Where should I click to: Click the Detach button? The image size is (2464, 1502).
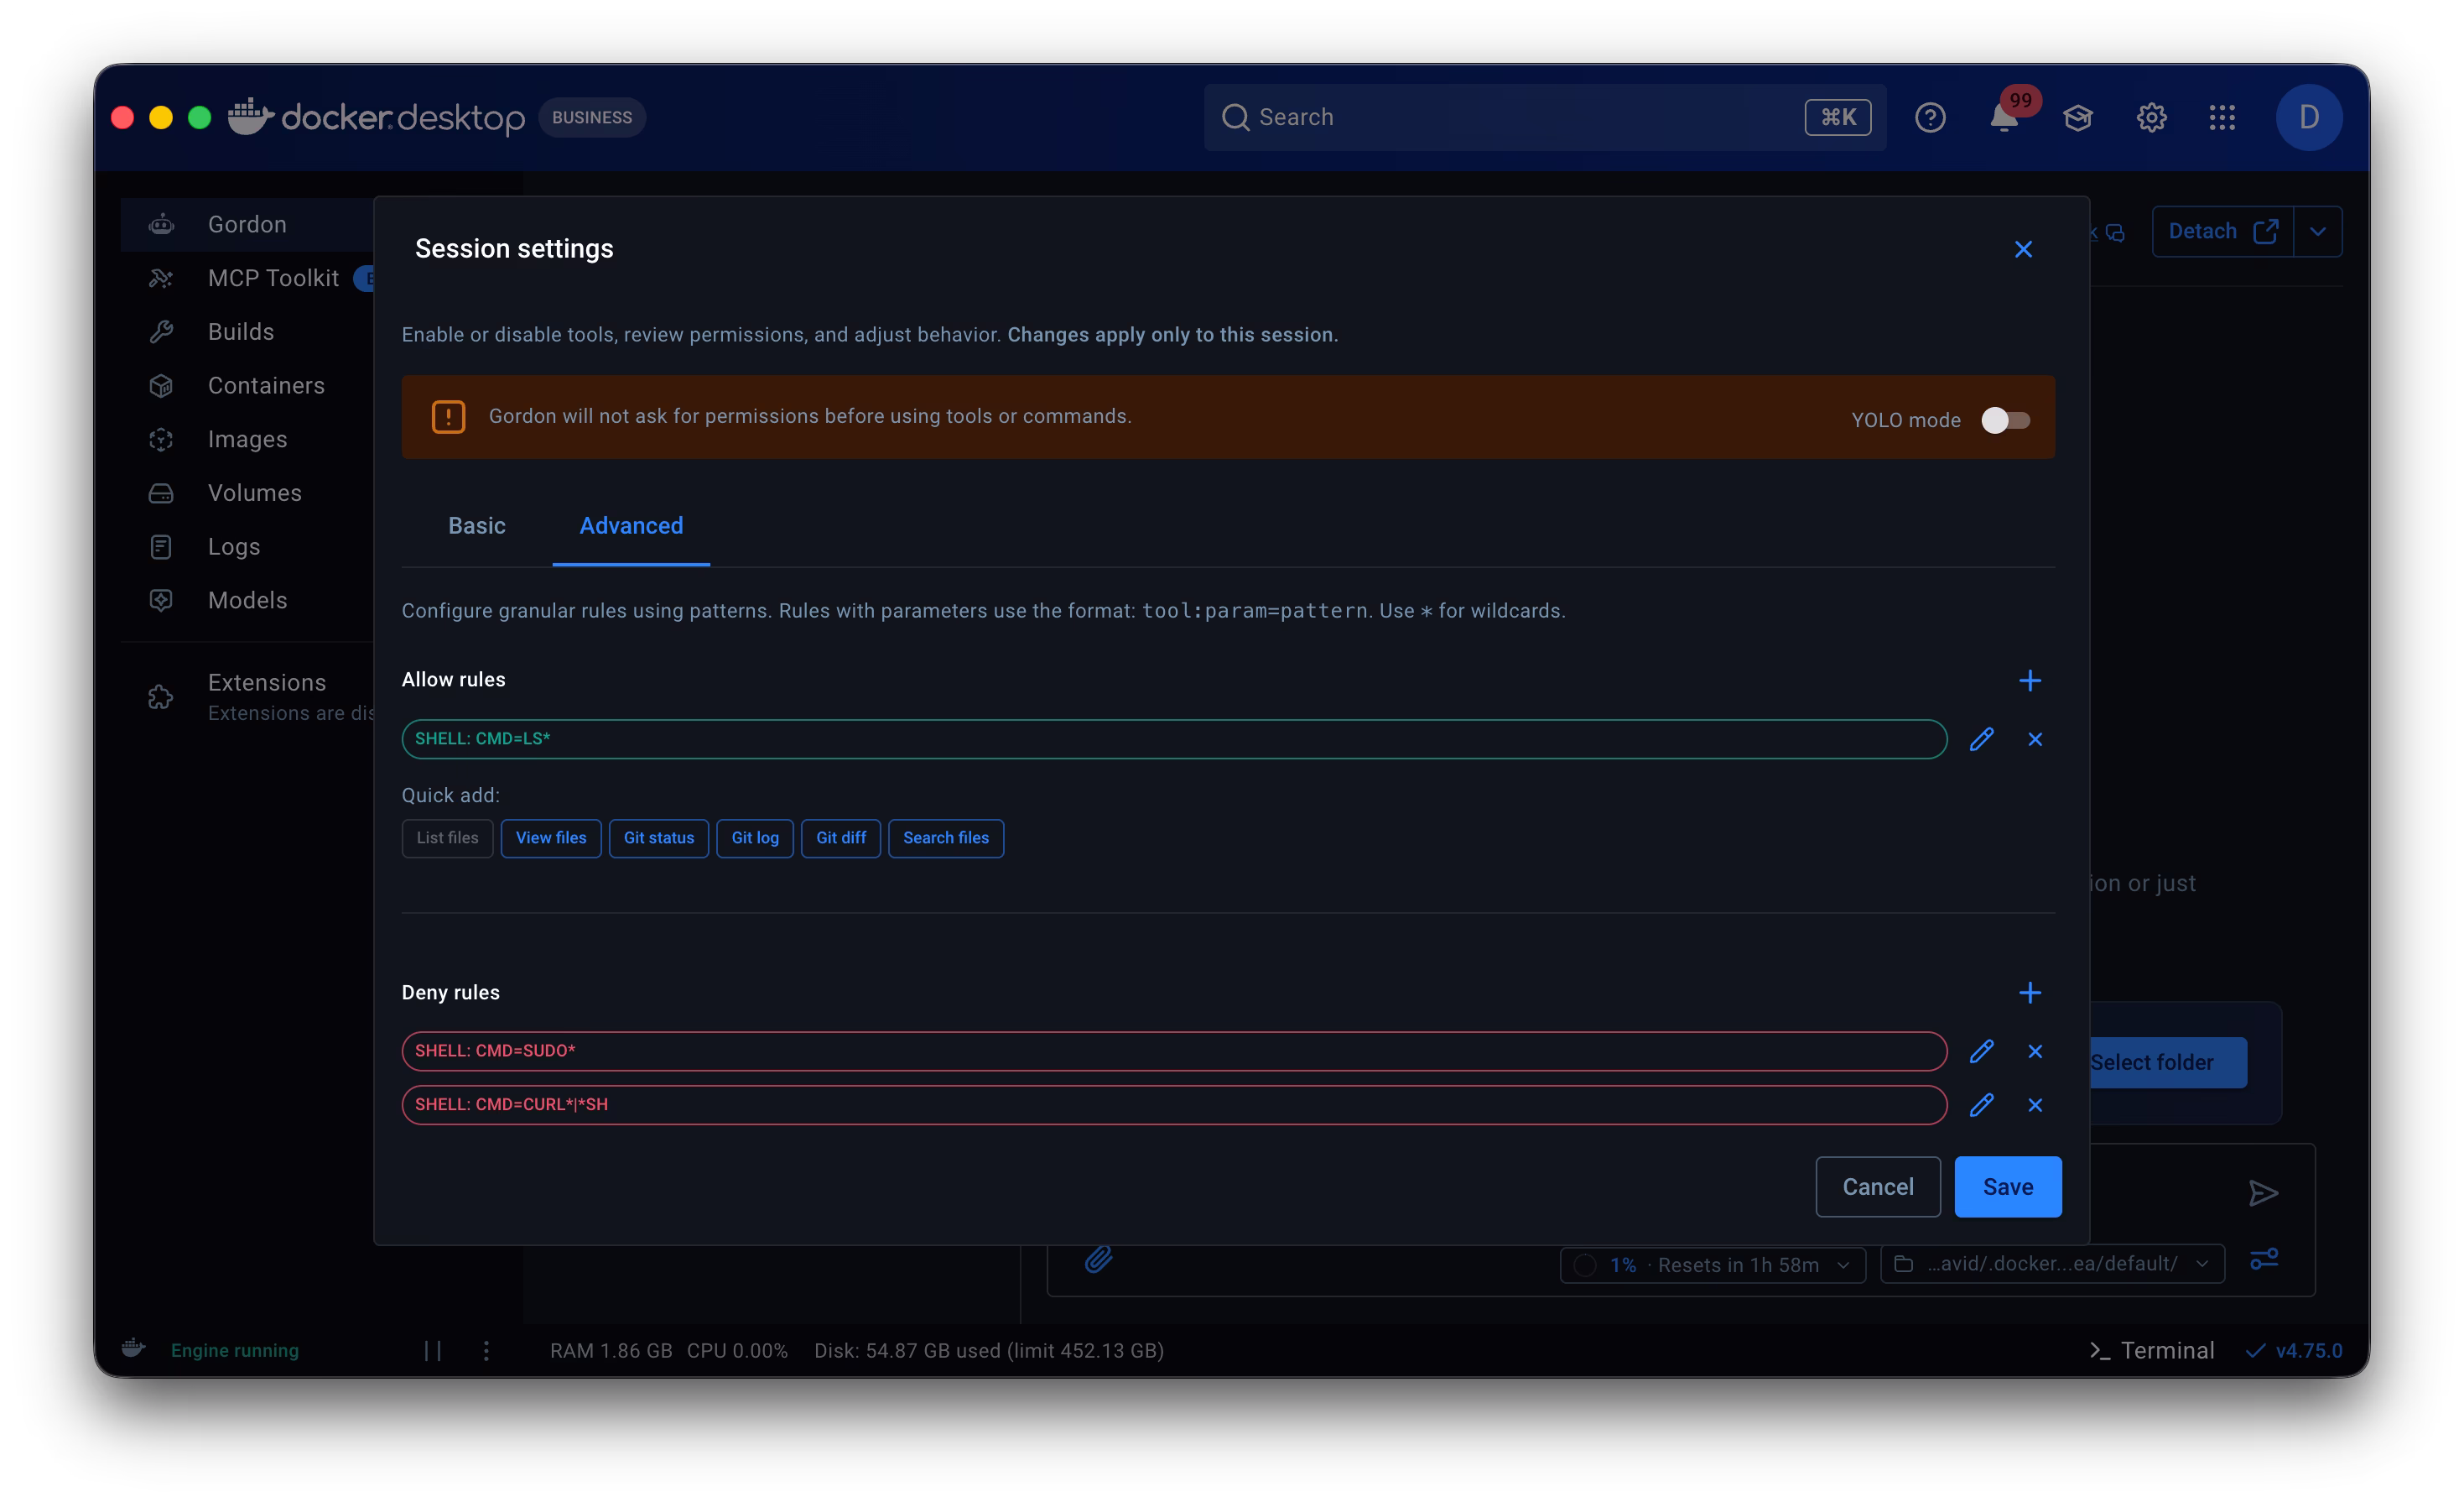point(2222,231)
